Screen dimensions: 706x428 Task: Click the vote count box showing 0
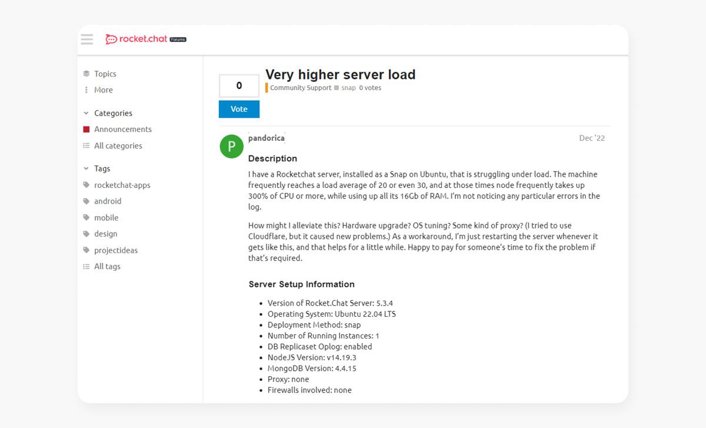click(239, 86)
